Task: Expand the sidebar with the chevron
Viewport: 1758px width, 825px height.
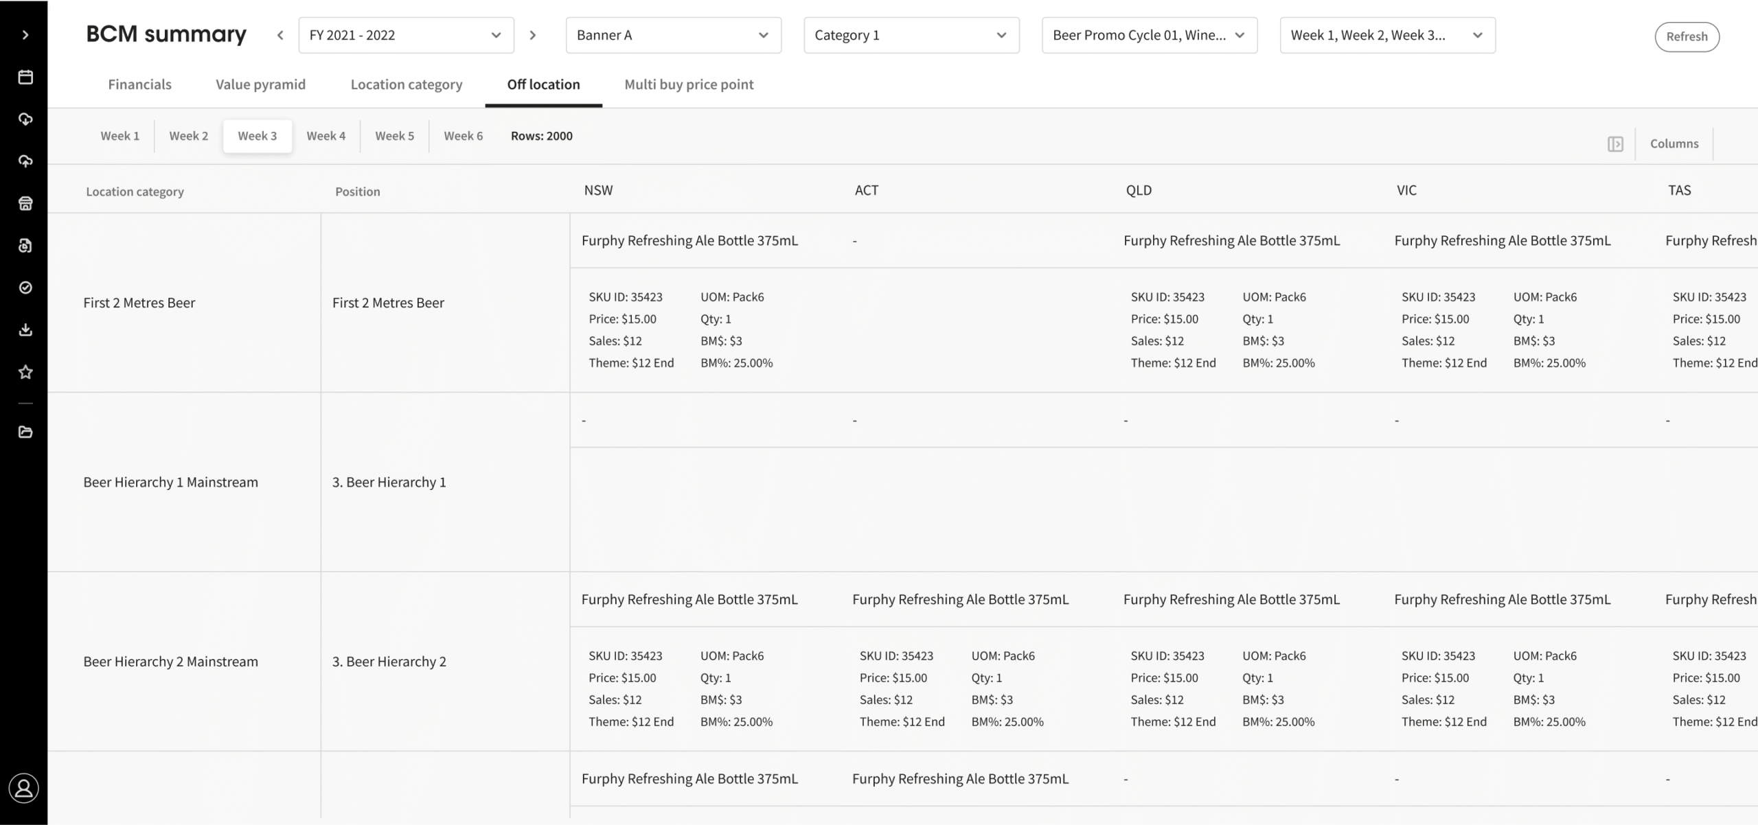Action: coord(25,35)
